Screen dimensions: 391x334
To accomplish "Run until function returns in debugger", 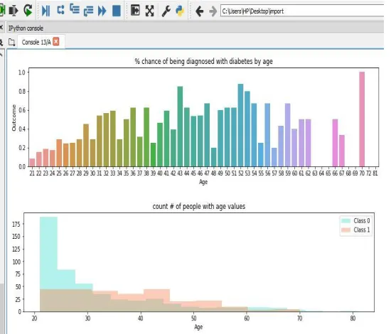I will point(88,11).
